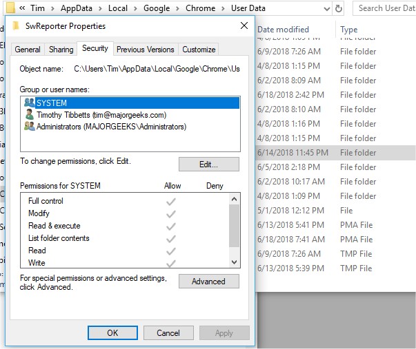
Task: Select Timothy Tibbetts user entry
Action: click(x=101, y=115)
